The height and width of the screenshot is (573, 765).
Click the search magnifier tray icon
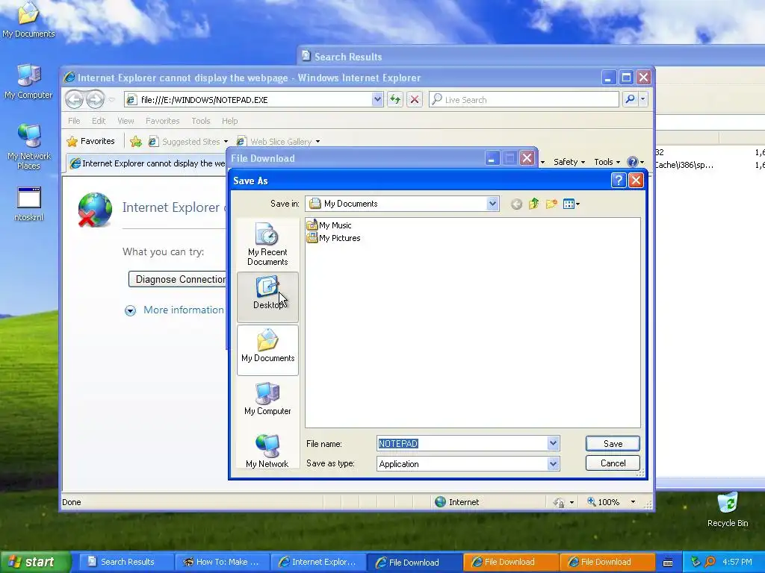coord(710,562)
